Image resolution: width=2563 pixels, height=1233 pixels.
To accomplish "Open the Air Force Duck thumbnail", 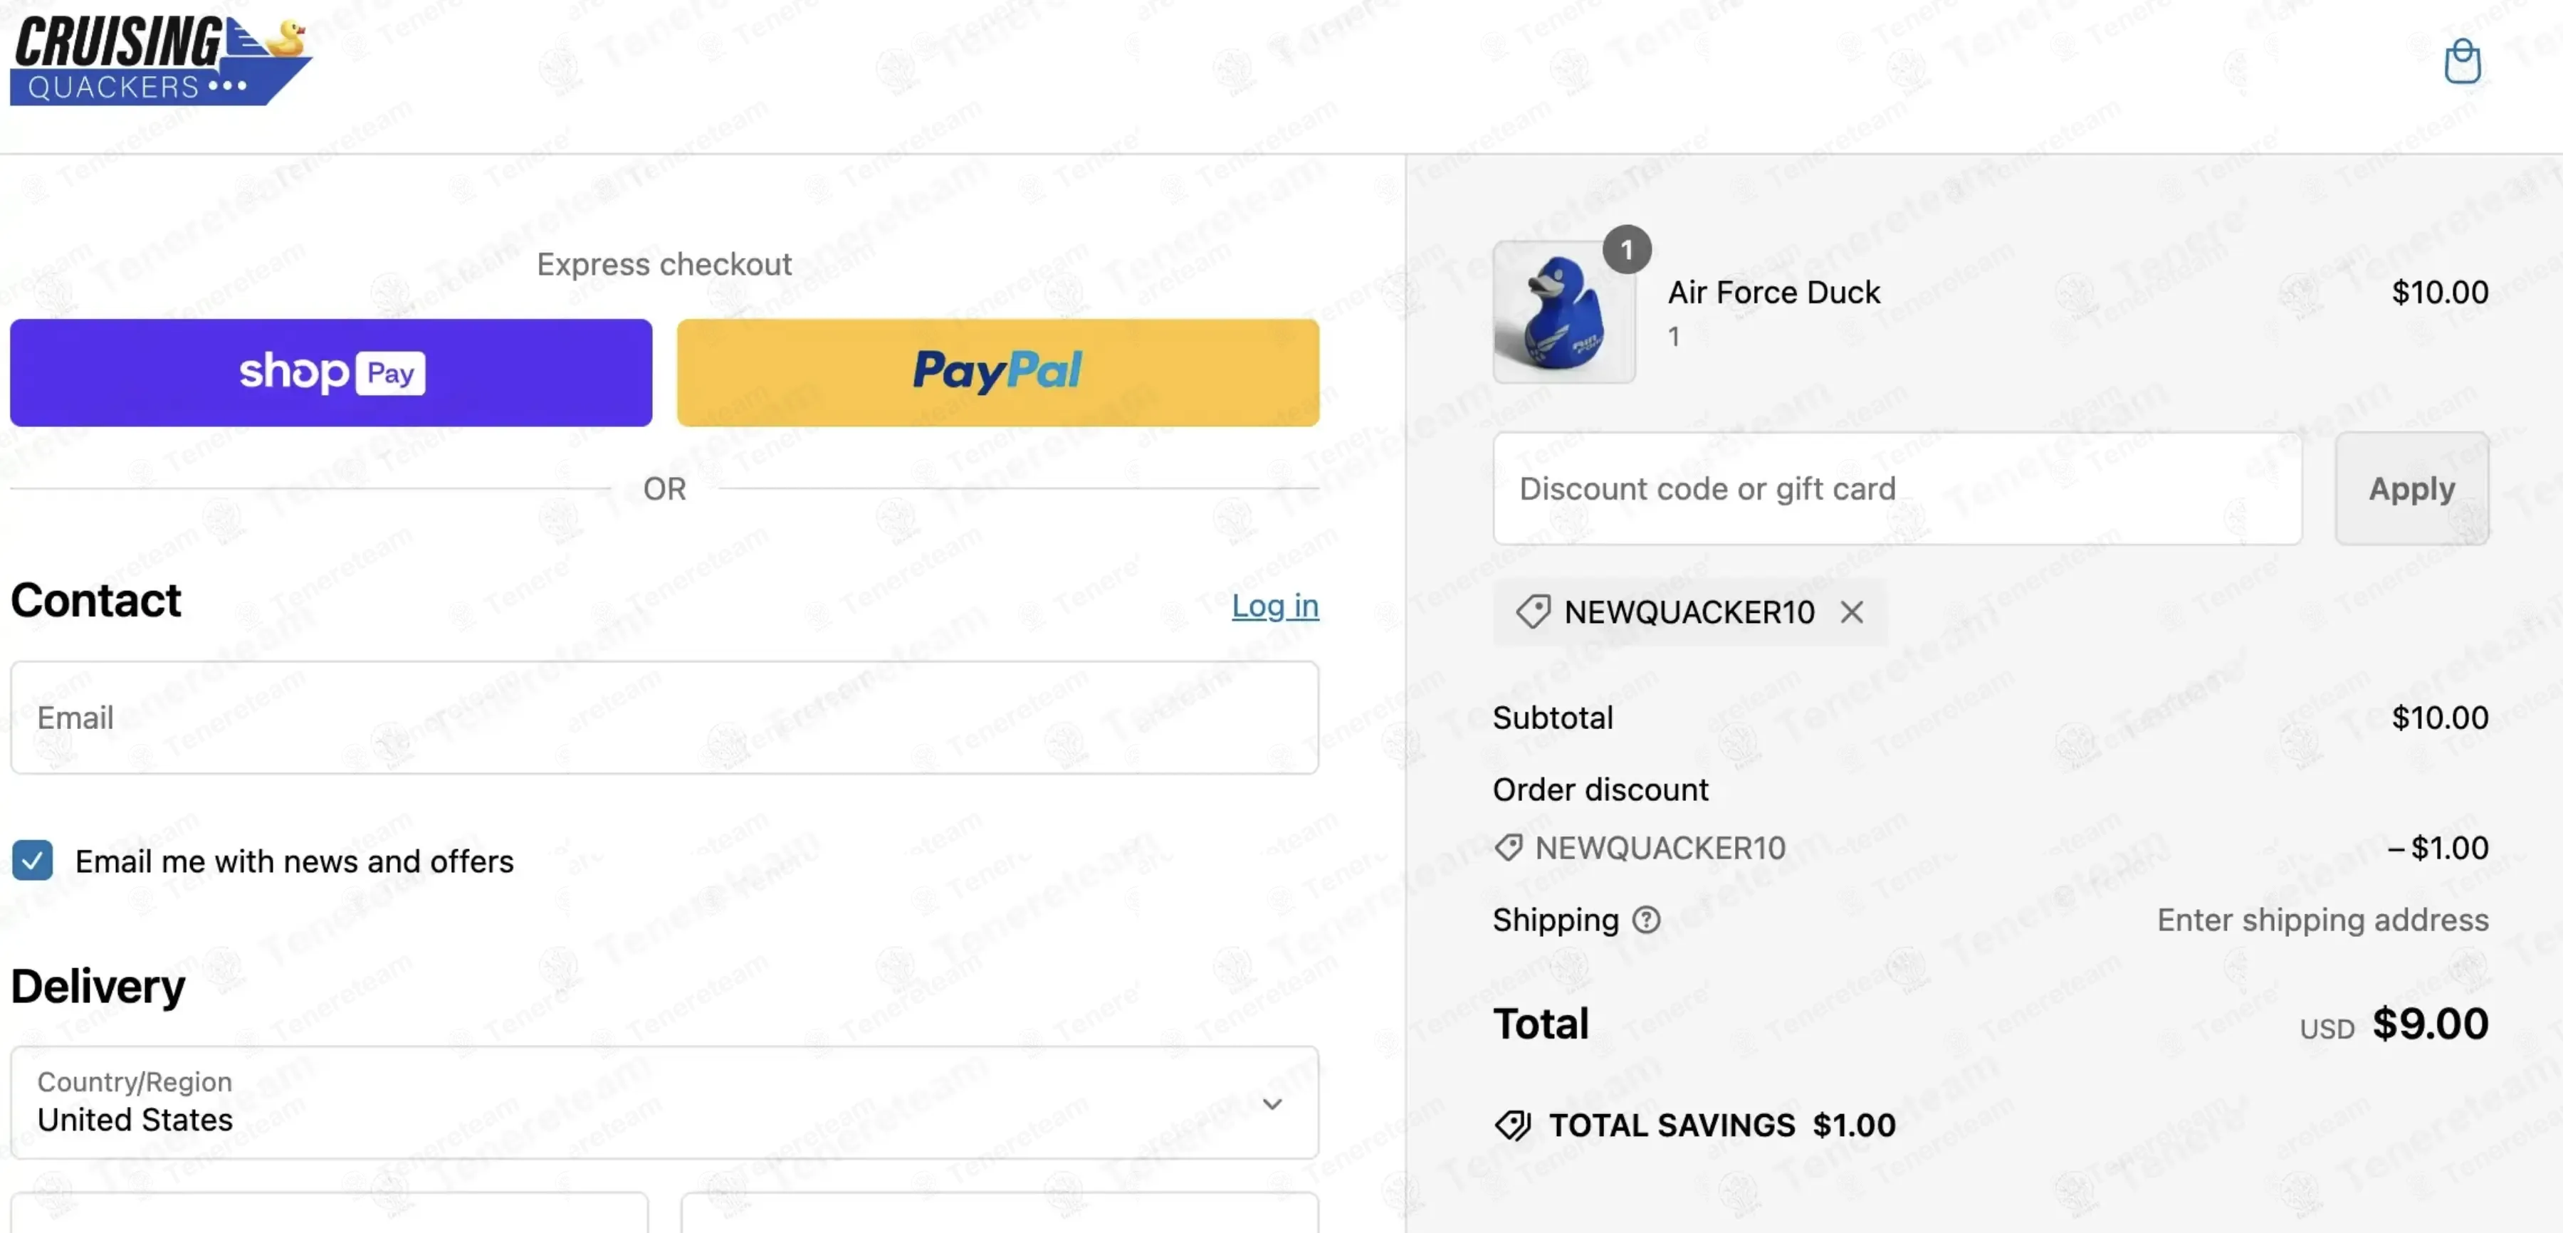I will [1564, 312].
